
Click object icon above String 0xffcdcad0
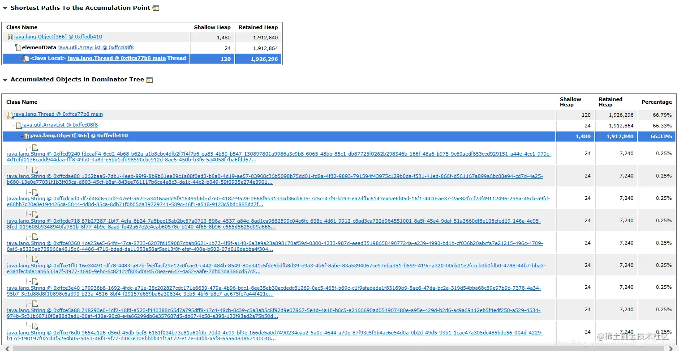pyautogui.click(x=35, y=192)
